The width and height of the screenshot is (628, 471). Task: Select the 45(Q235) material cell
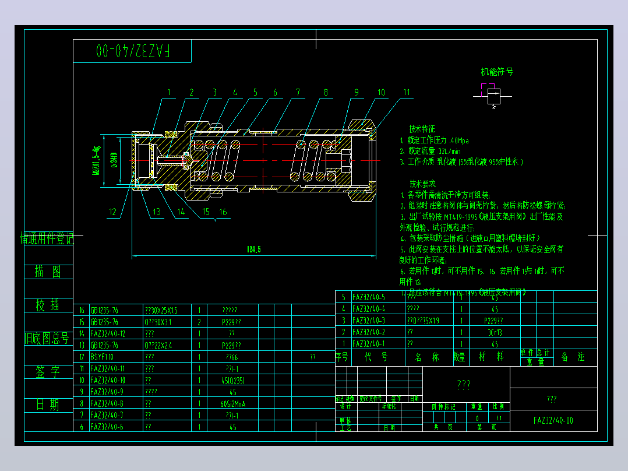[x=232, y=381]
